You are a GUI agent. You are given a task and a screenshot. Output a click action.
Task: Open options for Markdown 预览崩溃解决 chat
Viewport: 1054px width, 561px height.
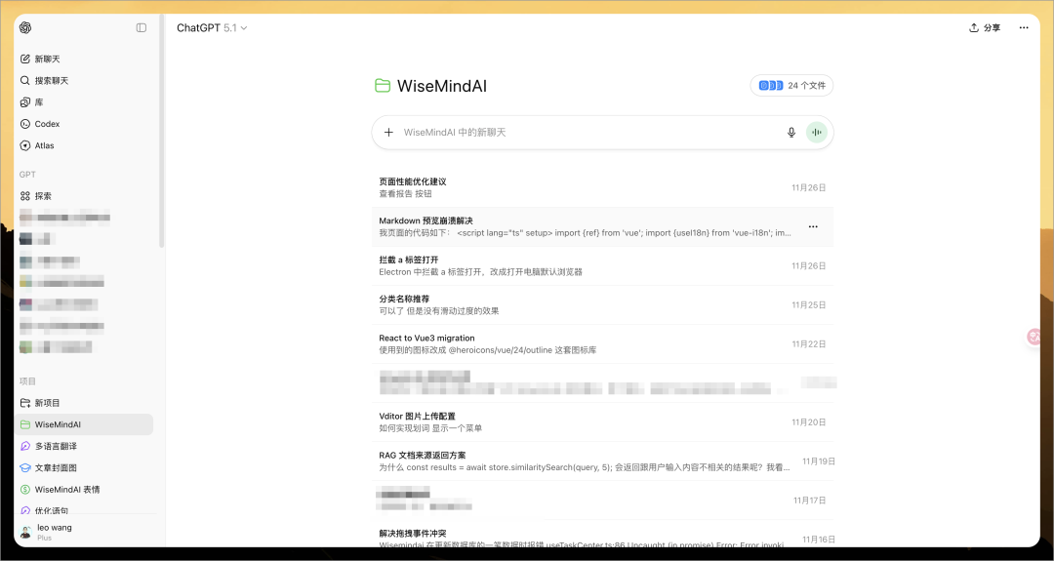[813, 226]
